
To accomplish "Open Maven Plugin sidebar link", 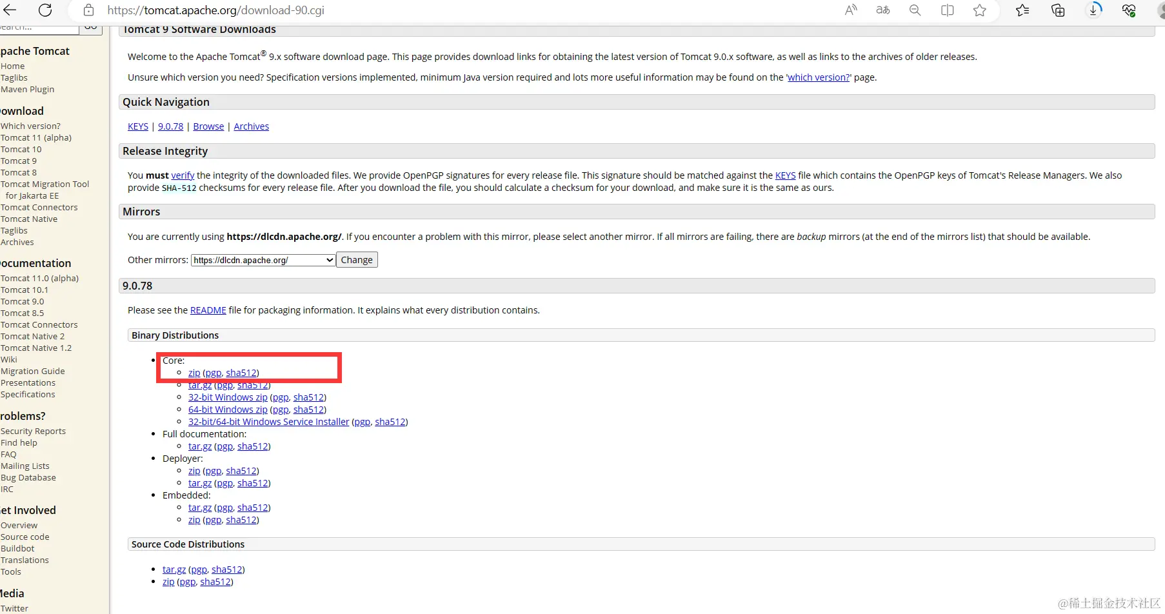I will coord(28,89).
